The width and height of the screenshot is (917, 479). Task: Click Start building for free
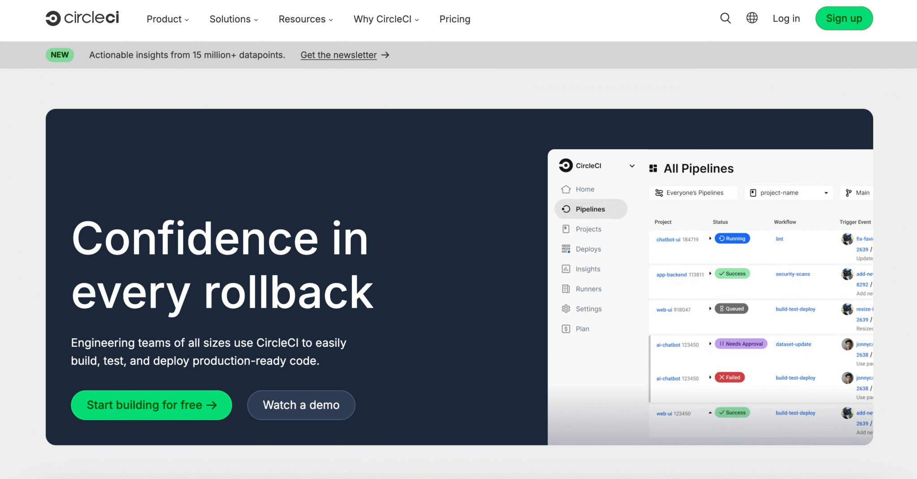pyautogui.click(x=151, y=405)
